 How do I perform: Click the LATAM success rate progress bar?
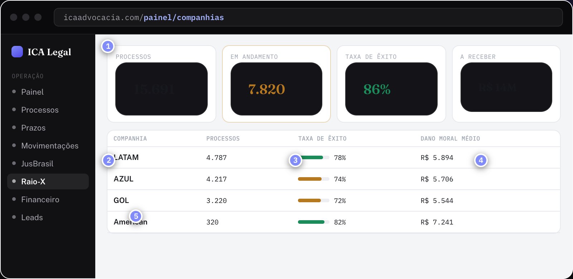[314, 157]
